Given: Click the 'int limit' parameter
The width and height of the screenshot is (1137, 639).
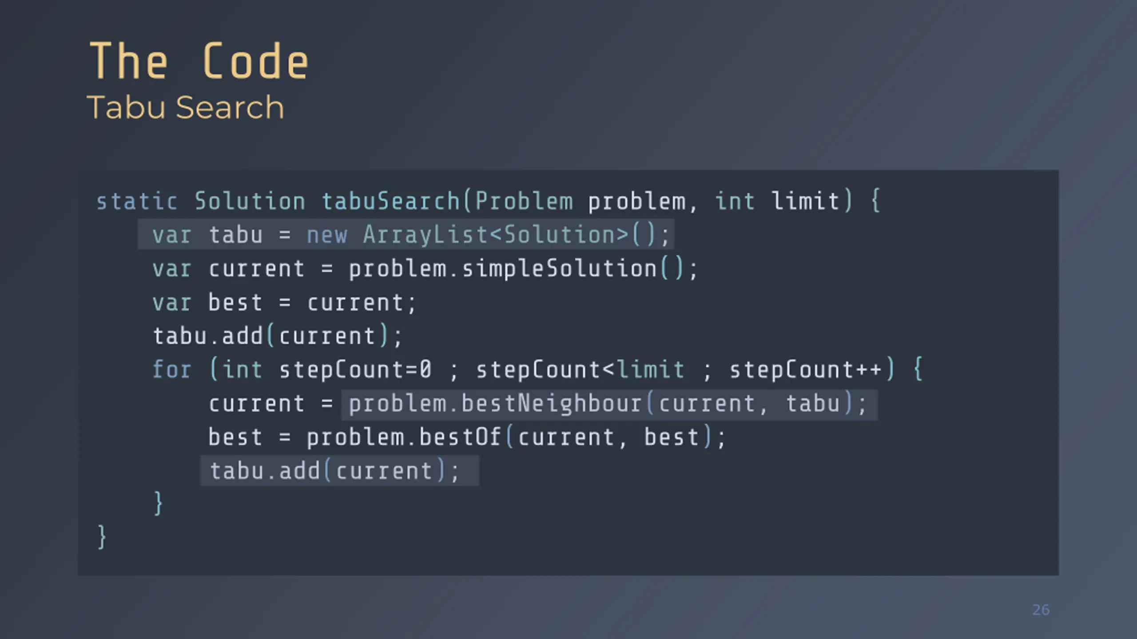Looking at the screenshot, I should coord(777,201).
